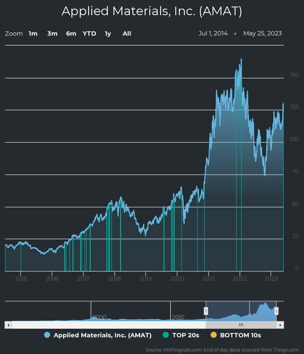Click the 2000 label in the navigator
The width and height of the screenshot is (304, 354).
point(99,317)
